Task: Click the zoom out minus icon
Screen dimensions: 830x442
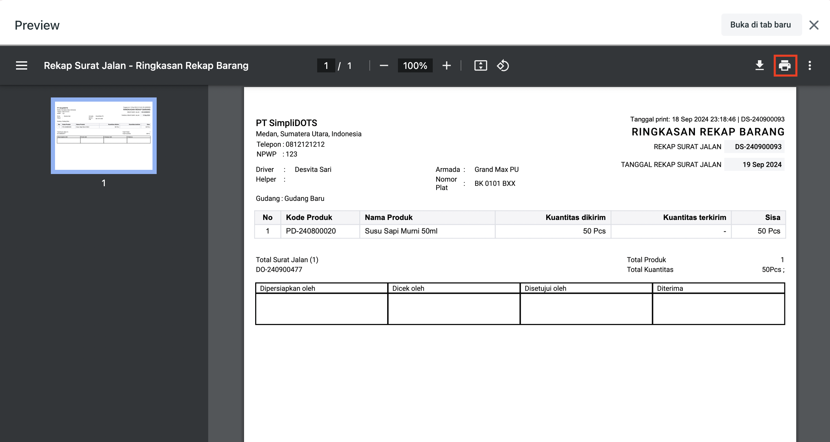Action: coord(384,65)
